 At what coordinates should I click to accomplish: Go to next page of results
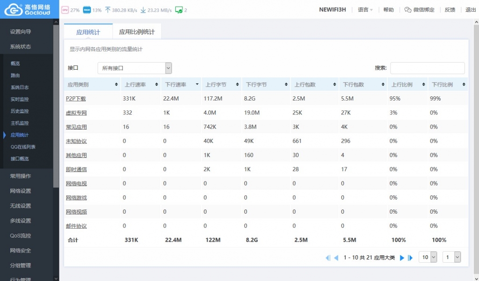pos(402,258)
